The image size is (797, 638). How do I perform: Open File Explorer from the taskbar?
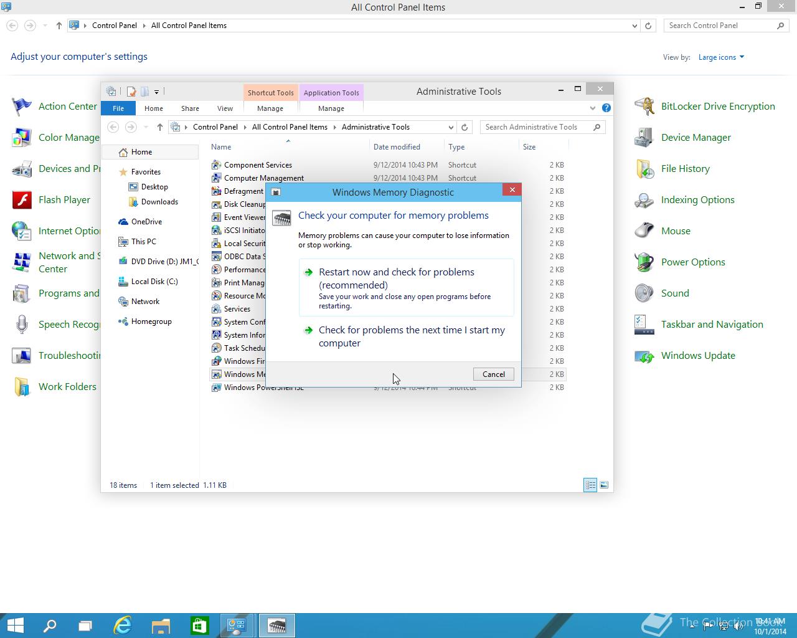point(161,626)
